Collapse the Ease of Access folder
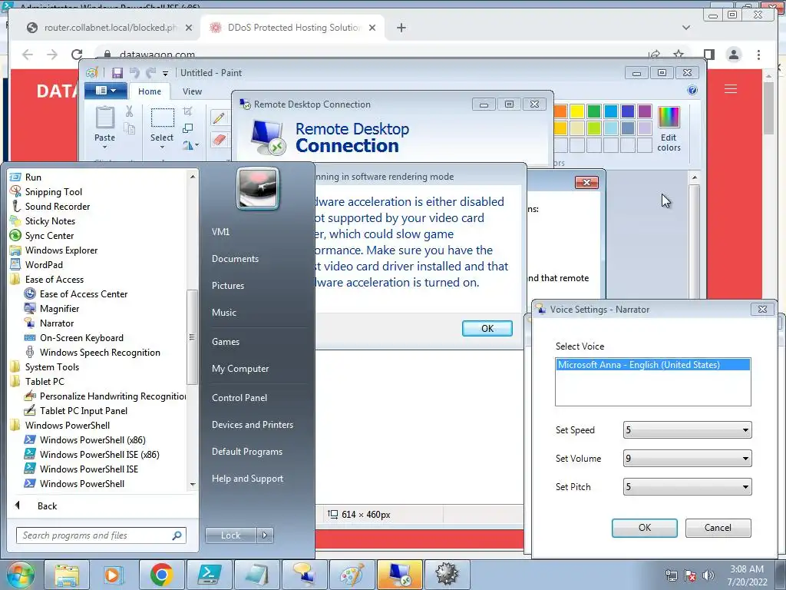The height and width of the screenshot is (590, 786). pyautogui.click(x=54, y=280)
